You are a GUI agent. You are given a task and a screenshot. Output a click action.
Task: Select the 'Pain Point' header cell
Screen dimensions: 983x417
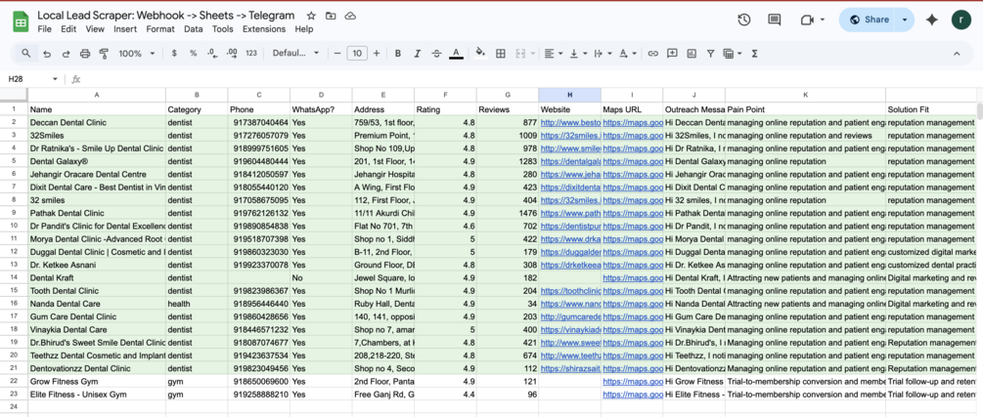(x=806, y=109)
